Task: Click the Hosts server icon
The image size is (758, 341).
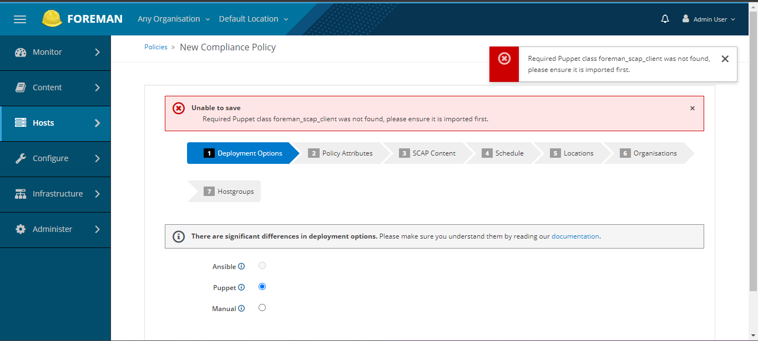Action: tap(21, 123)
